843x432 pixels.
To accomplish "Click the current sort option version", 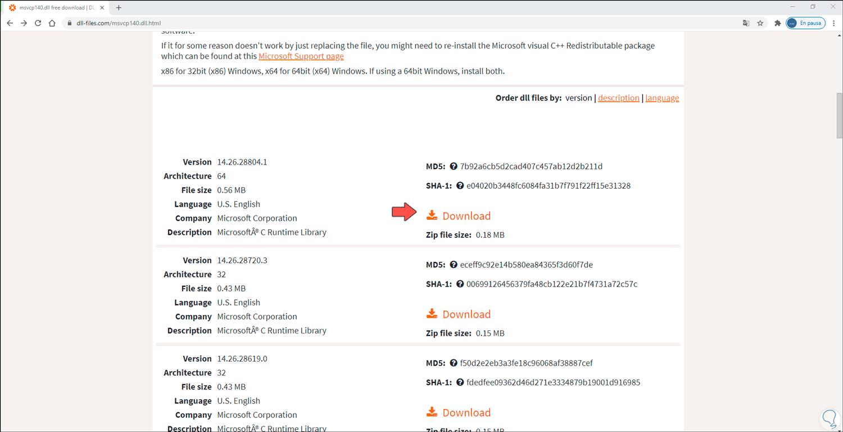I will pos(579,98).
